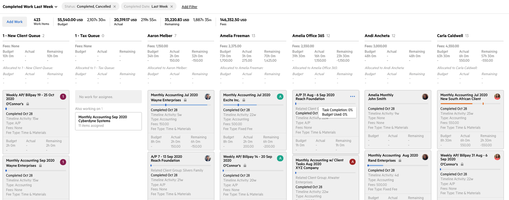The width and height of the screenshot is (509, 200).
Task: Select the Amelia Office 365 column header
Action: pos(308,36)
